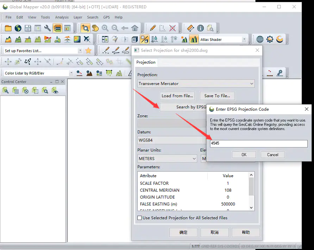
Task: Click the Zoom In magnifier icon
Action: click(x=105, y=28)
